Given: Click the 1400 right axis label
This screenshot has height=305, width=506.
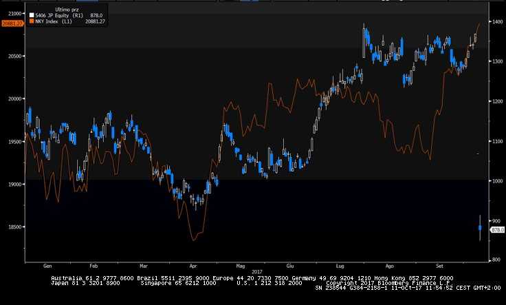Looking at the screenshot, I should coord(497,21).
